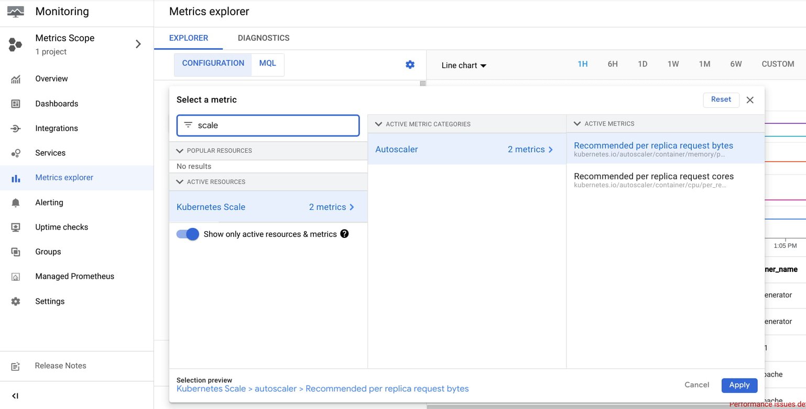This screenshot has width=806, height=409.
Task: Expand Autoscaler 2 metrics chevron
Action: (x=550, y=150)
